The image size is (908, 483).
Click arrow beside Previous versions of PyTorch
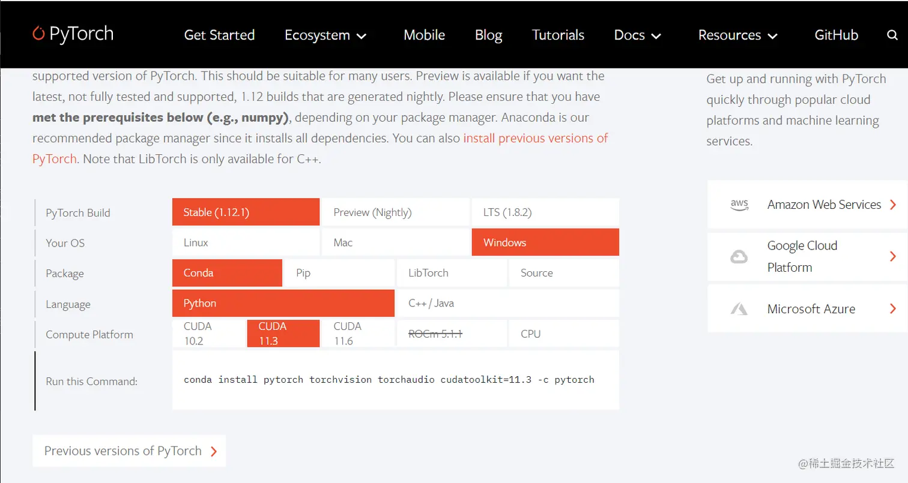(214, 451)
